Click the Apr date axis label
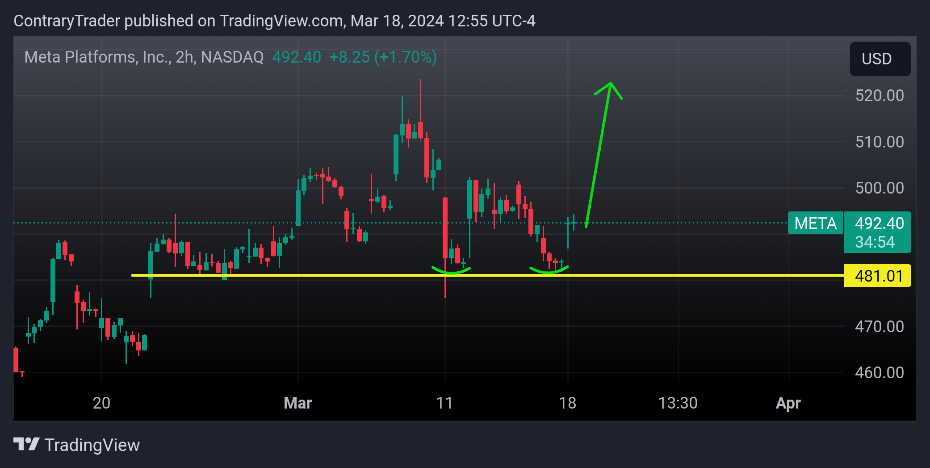The image size is (930, 468). (788, 403)
